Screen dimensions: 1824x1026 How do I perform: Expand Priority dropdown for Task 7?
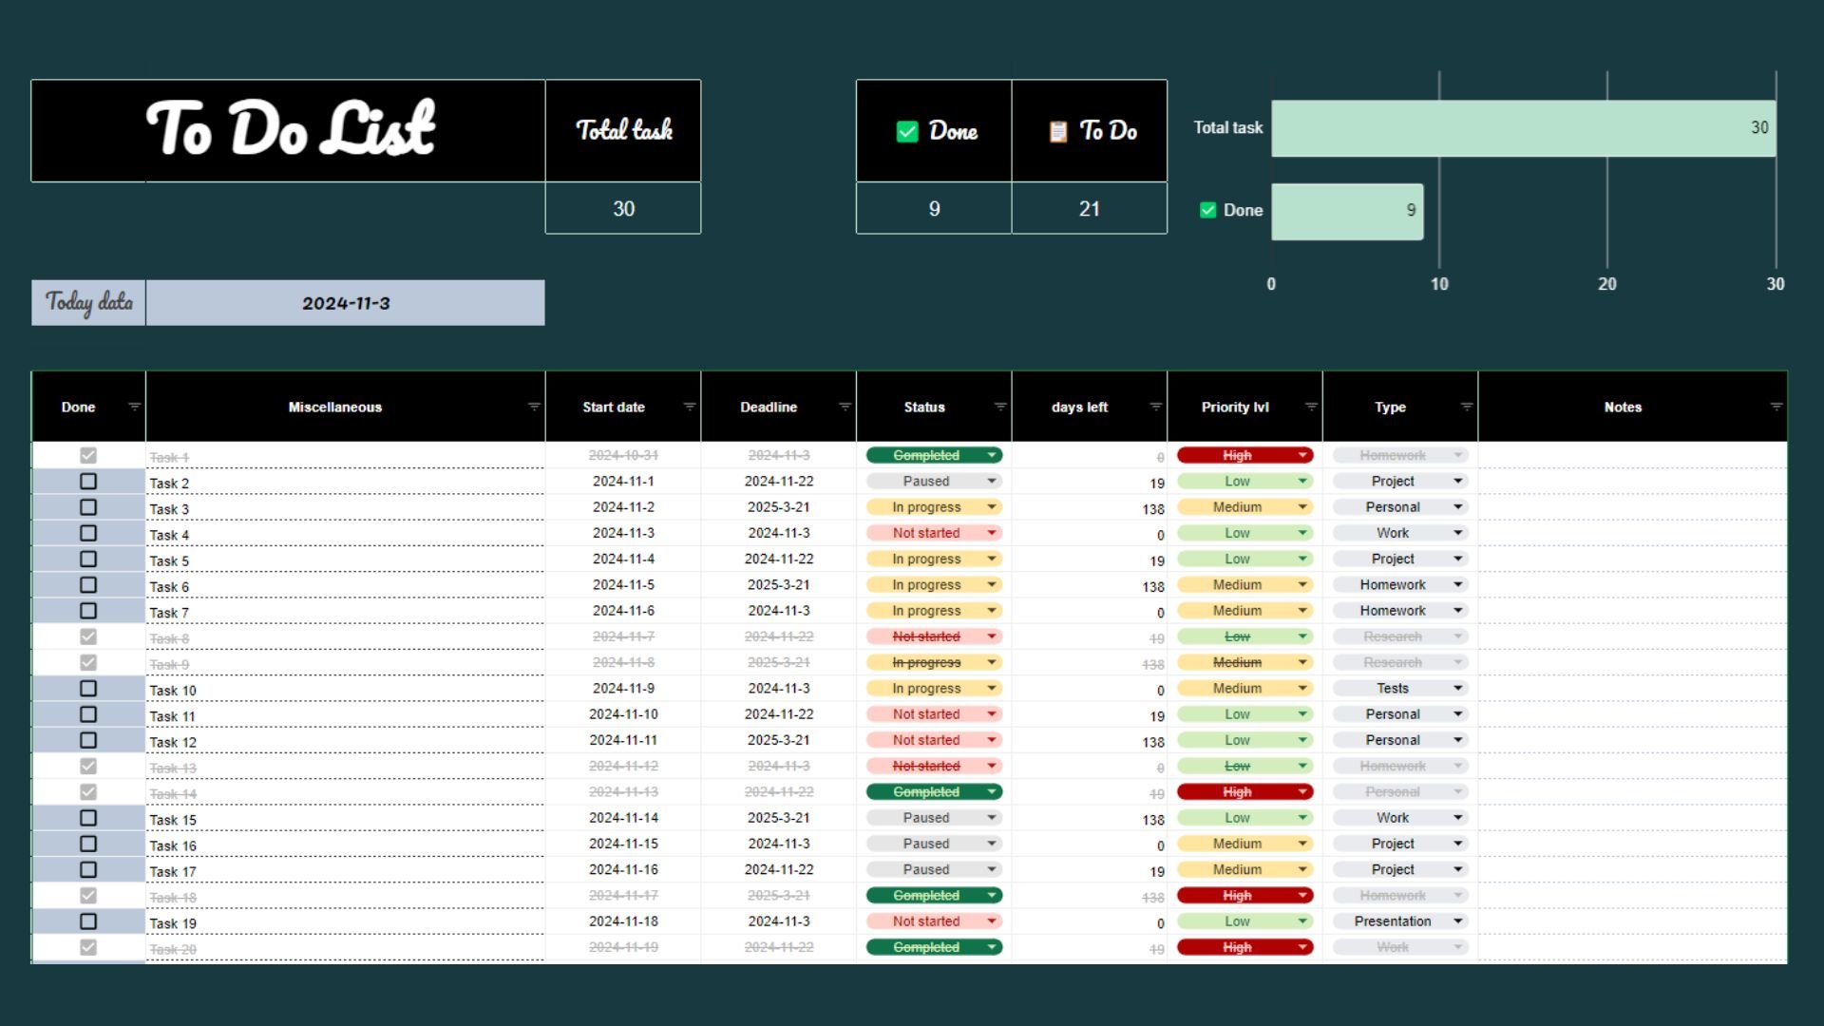coord(1302,611)
